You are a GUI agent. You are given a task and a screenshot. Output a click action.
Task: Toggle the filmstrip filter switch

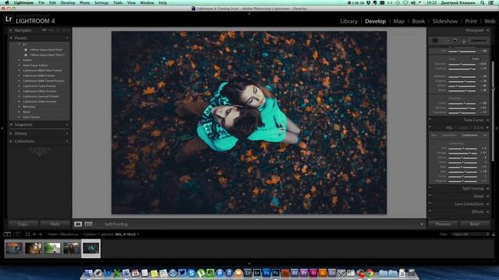pos(494,235)
